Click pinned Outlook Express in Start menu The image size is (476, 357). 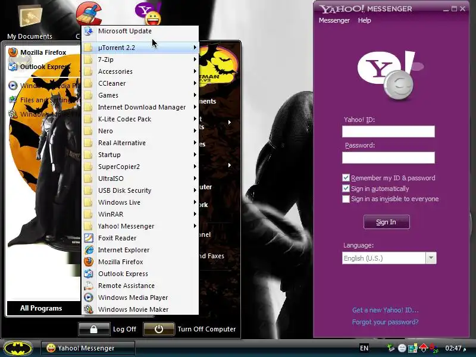coord(44,67)
